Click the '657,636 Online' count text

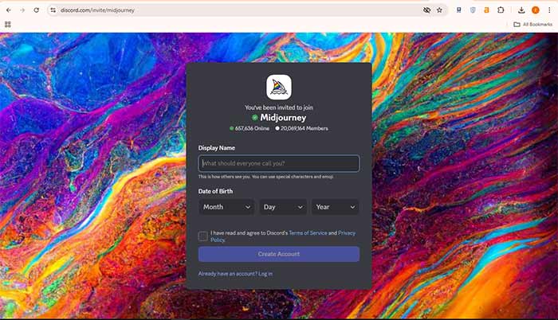[x=252, y=128]
